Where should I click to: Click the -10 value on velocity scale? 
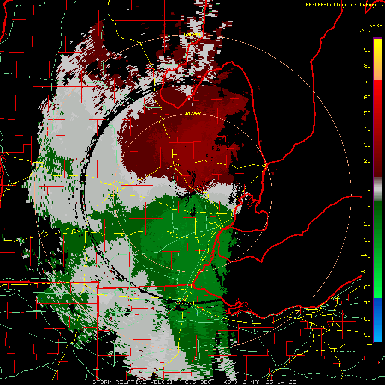click(366, 208)
